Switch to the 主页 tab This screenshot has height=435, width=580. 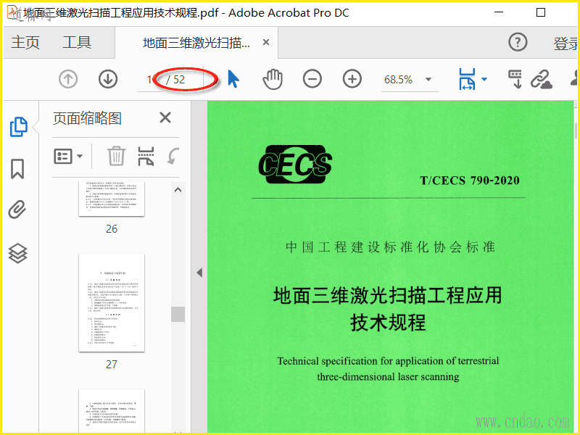tap(25, 42)
